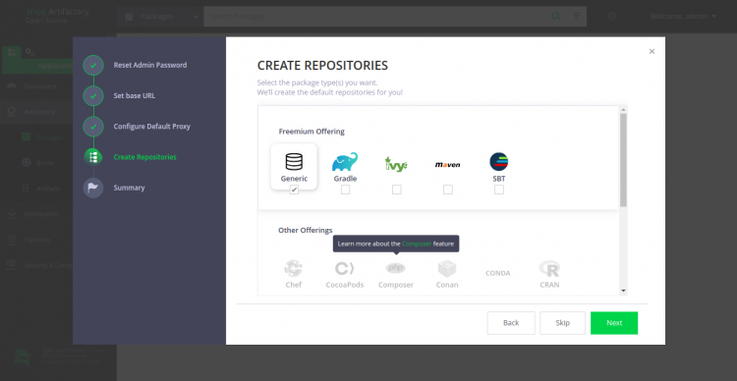Uncheck the Generic checkbox

pyautogui.click(x=294, y=190)
